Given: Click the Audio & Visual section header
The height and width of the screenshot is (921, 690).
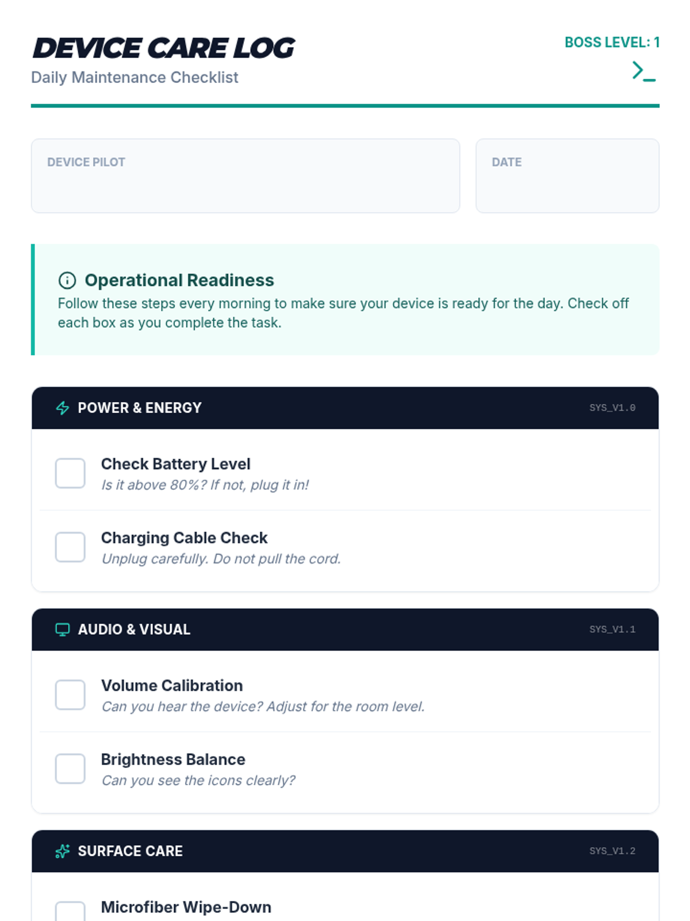Looking at the screenshot, I should tap(134, 630).
